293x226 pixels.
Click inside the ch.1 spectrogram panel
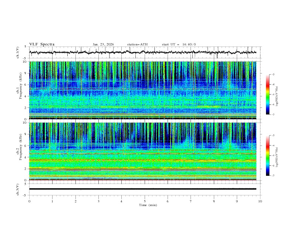[143, 90]
